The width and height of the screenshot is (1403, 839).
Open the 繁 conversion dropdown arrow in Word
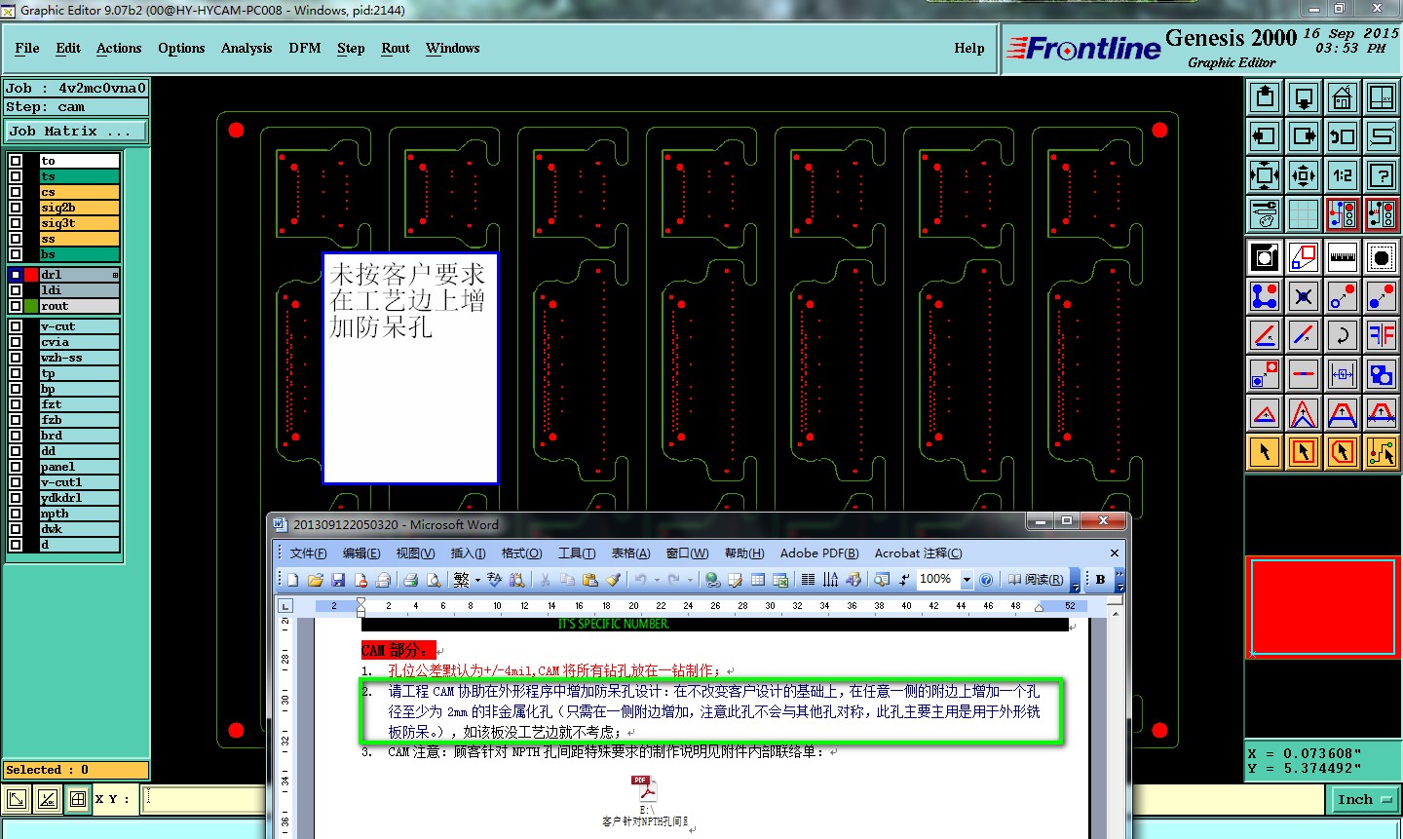pos(477,580)
